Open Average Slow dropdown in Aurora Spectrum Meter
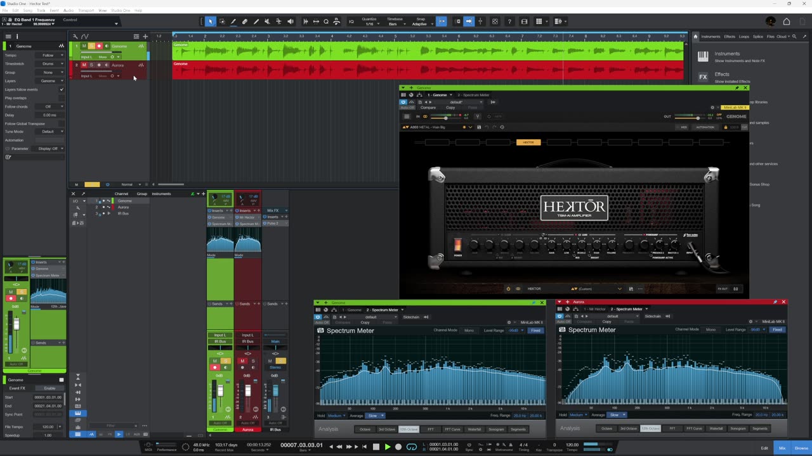The image size is (812, 456). (x=616, y=415)
